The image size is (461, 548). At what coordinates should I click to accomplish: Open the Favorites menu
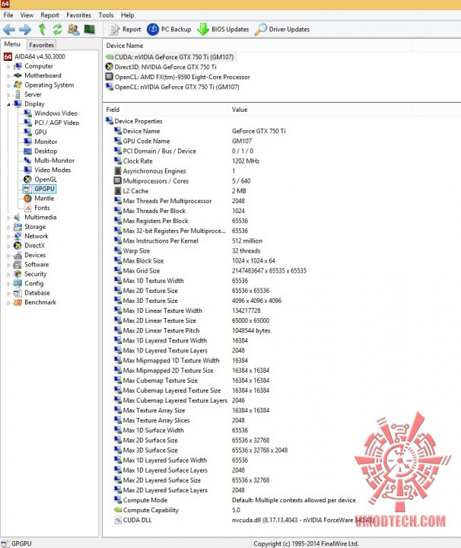click(78, 15)
